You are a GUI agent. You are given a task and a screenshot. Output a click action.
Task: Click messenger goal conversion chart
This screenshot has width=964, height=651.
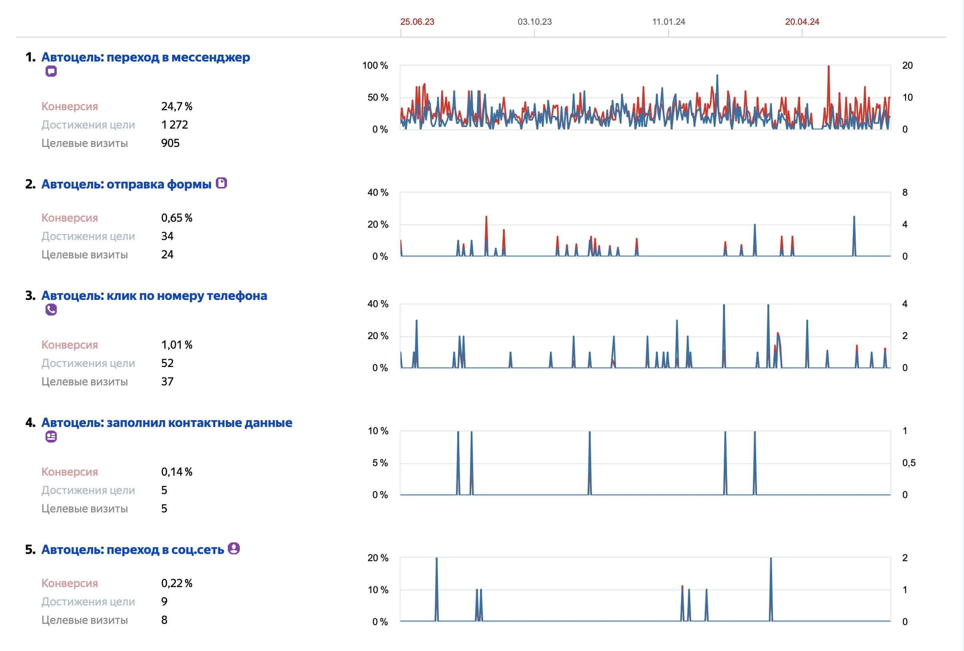pos(645,97)
